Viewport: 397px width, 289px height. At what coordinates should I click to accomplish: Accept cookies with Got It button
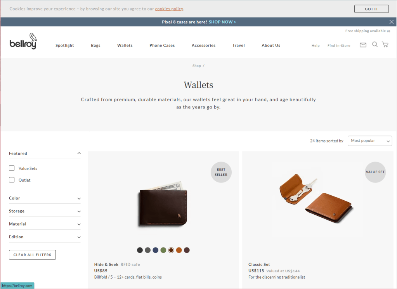point(371,9)
